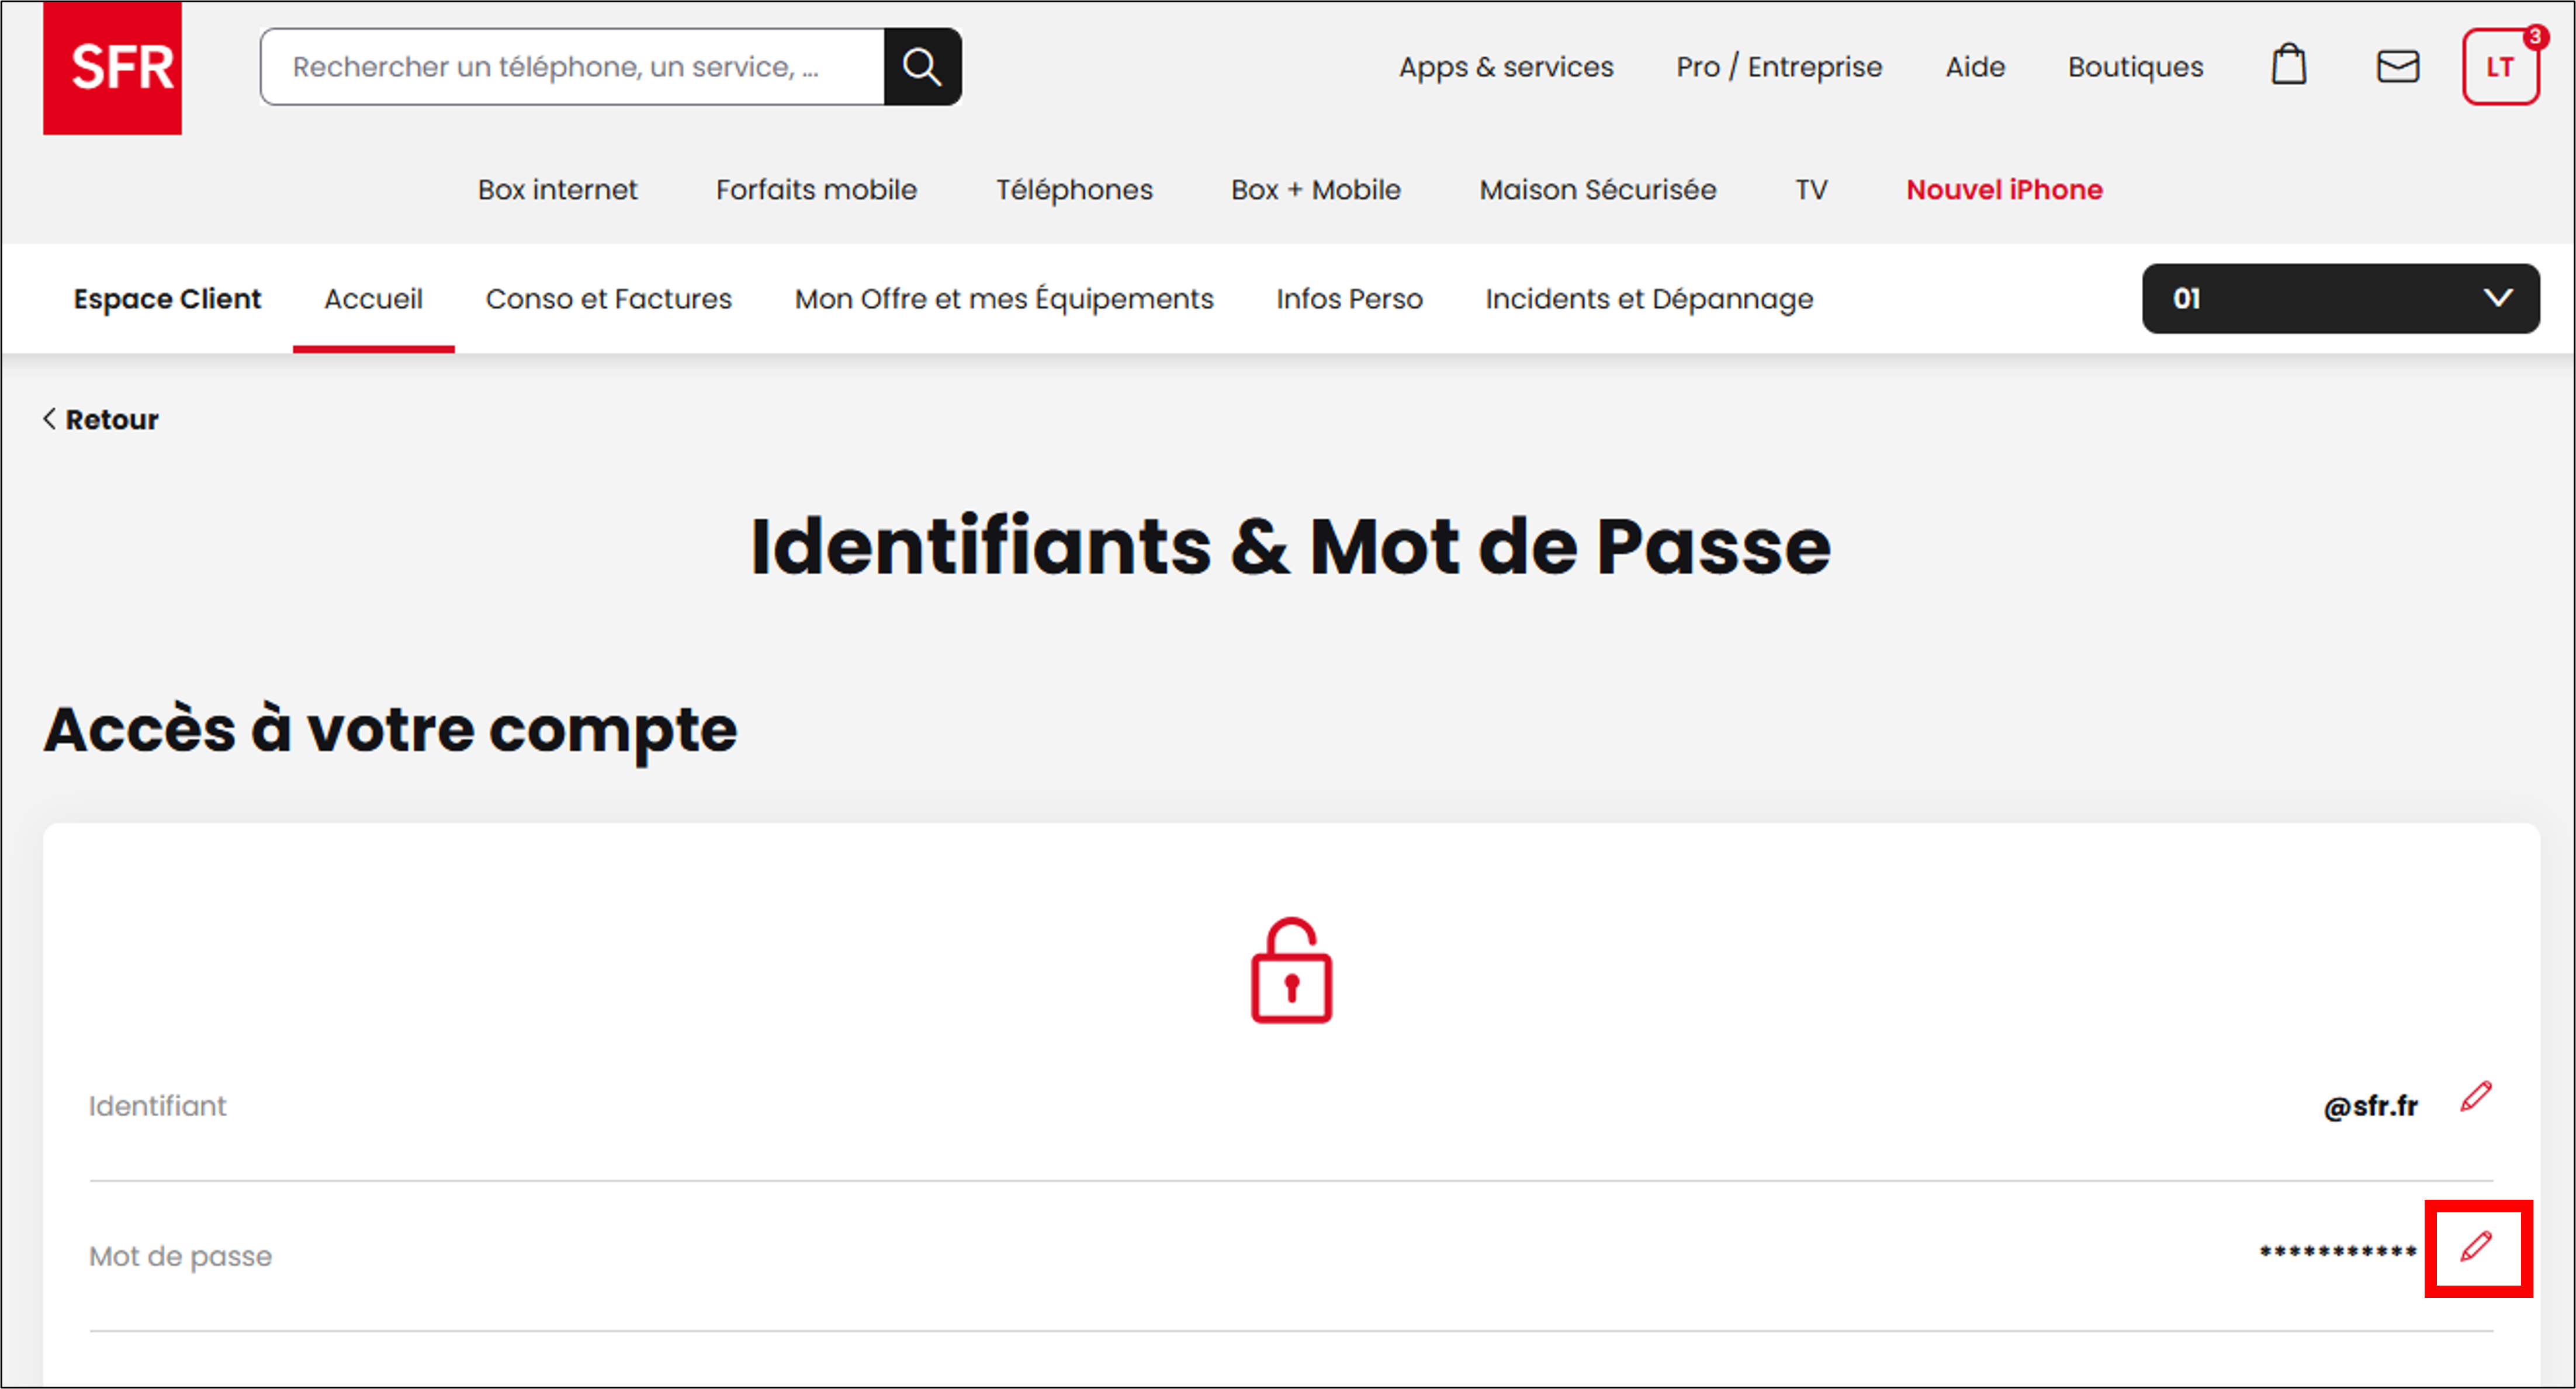Click "Apps & services" in the header
This screenshot has width=2576, height=1389.
coord(1506,66)
